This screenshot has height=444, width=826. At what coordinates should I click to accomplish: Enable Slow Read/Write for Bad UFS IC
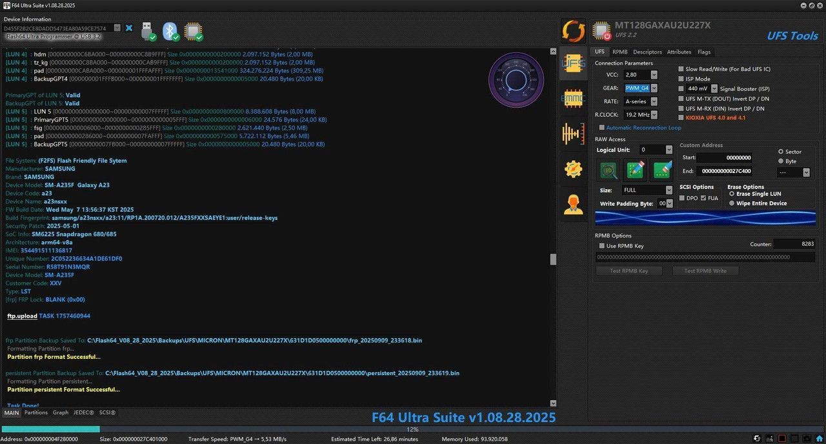coord(681,69)
